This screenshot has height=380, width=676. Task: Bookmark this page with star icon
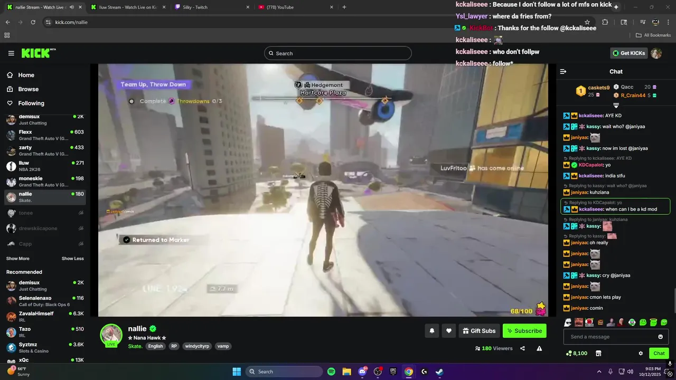coord(587,22)
